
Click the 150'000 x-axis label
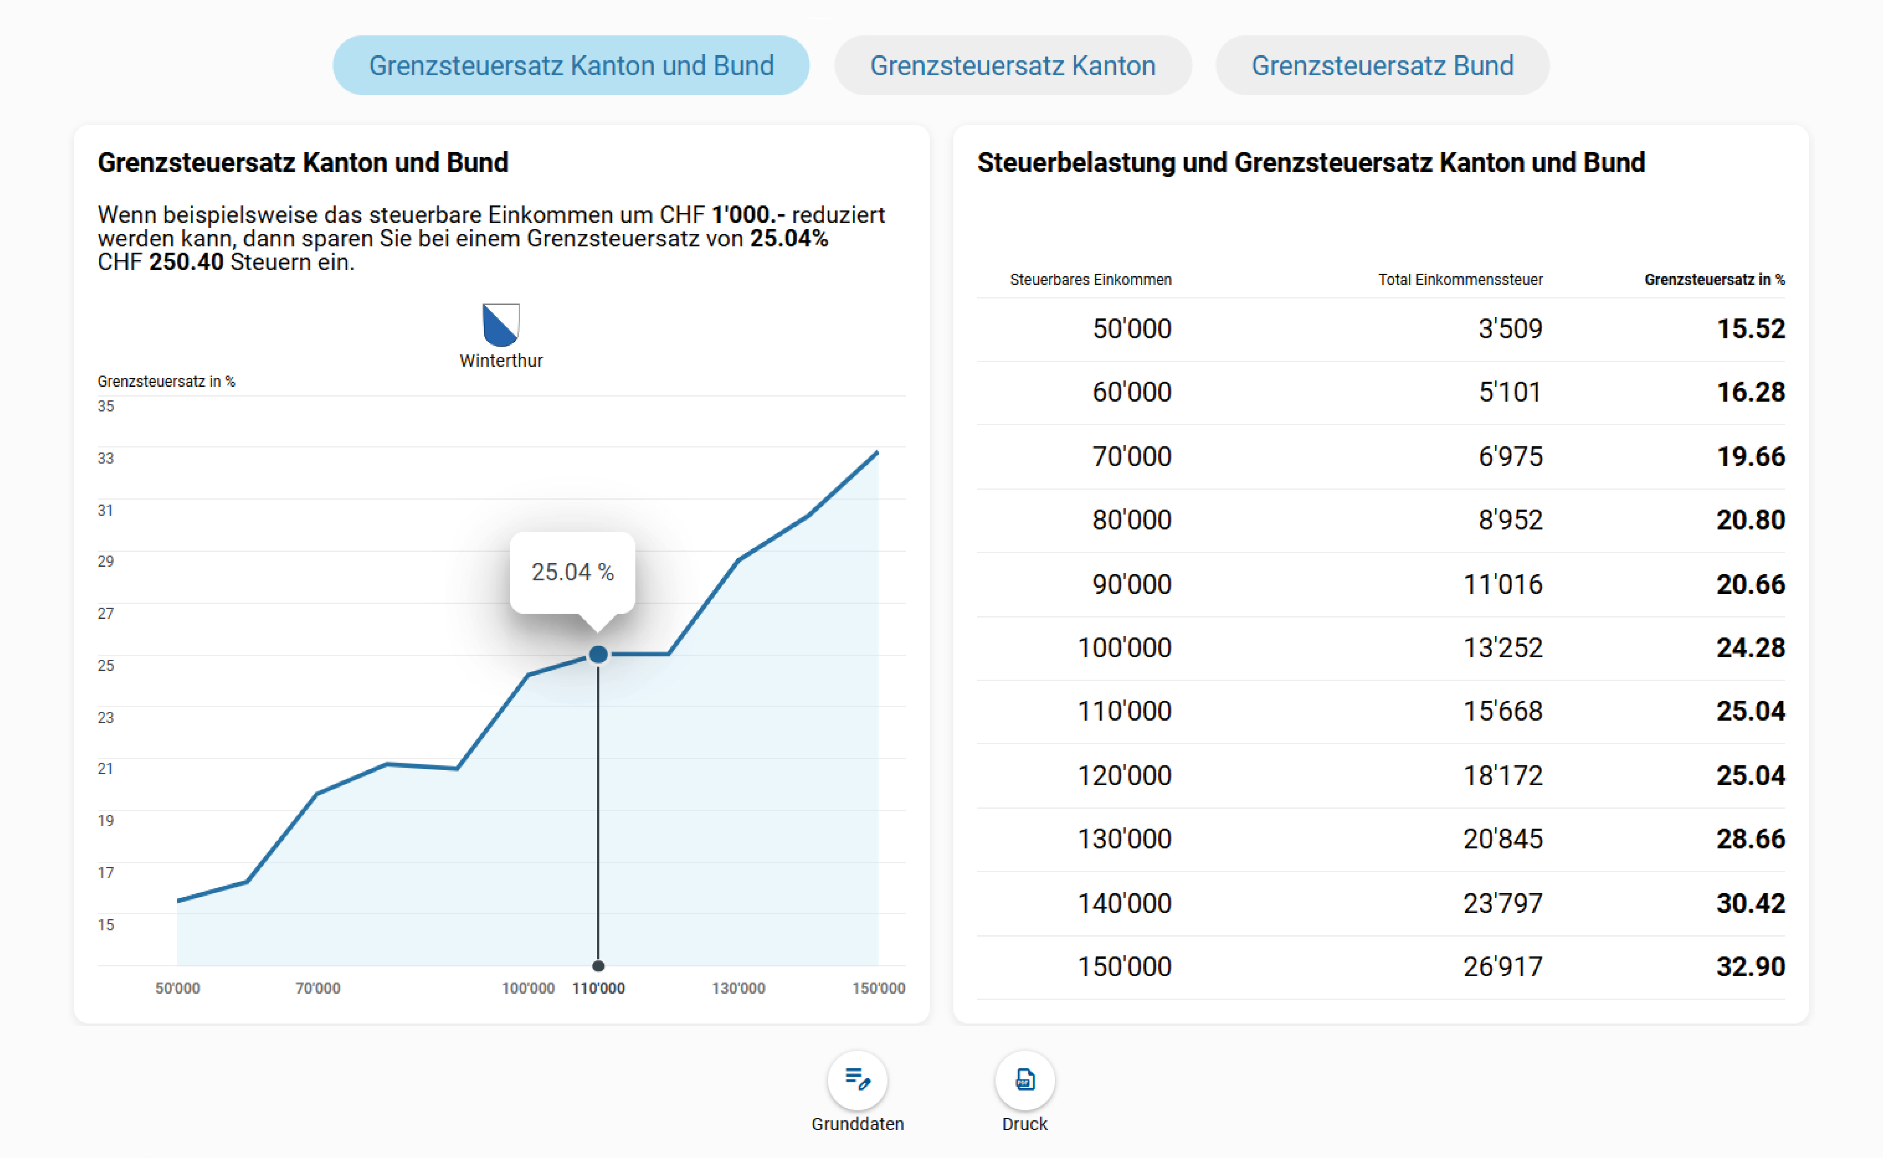pyautogui.click(x=878, y=988)
